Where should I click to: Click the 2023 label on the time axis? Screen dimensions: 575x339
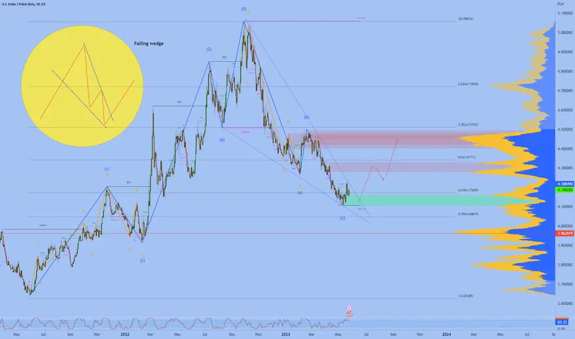click(x=285, y=334)
